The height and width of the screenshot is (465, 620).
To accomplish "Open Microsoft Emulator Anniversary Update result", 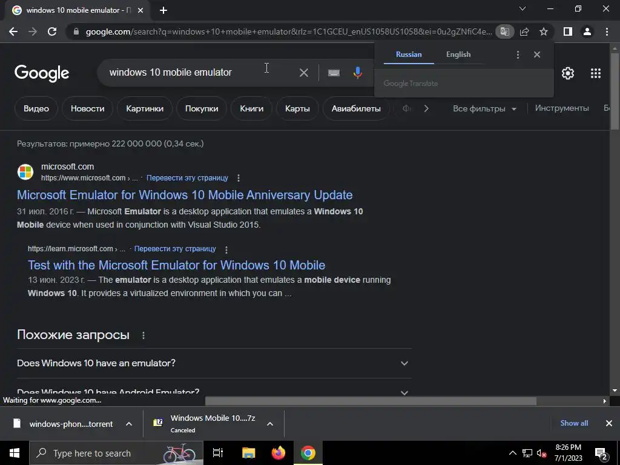I will pos(185,195).
